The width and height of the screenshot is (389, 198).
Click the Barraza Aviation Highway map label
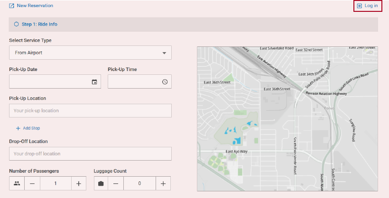[326, 93]
